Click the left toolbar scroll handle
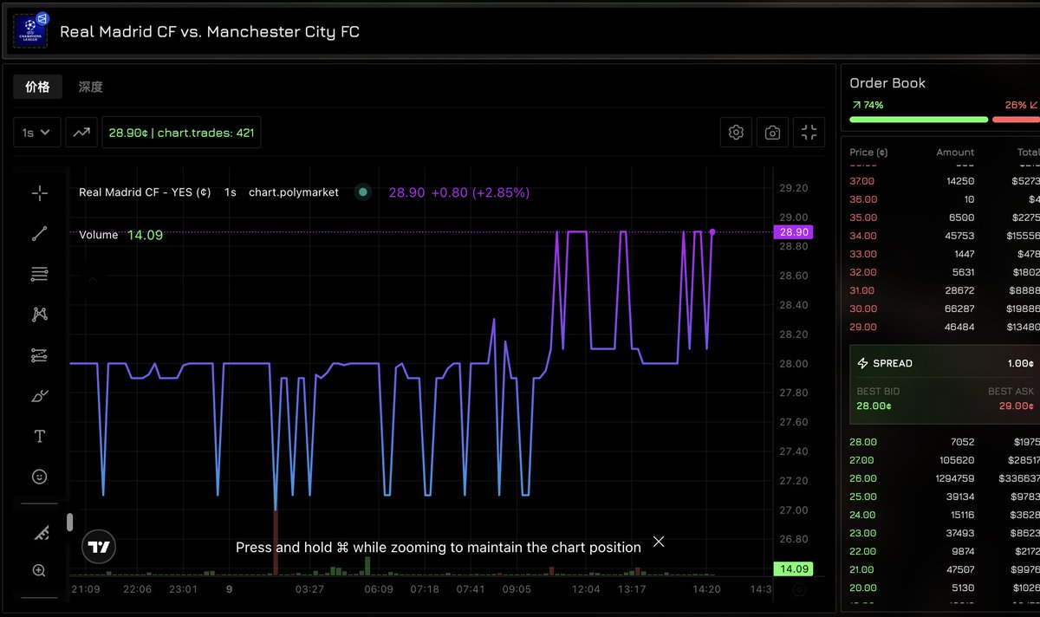 [70, 522]
